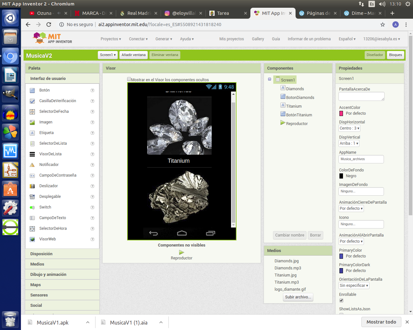Open the OrientaciónDeLaPantalla dropdown
Viewport: 413px width, 330px height.
pos(354,286)
